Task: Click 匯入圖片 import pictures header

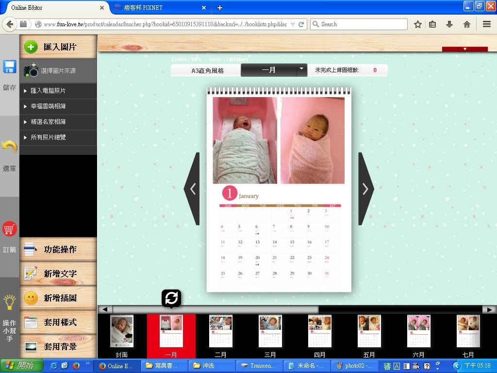Action: click(x=58, y=47)
